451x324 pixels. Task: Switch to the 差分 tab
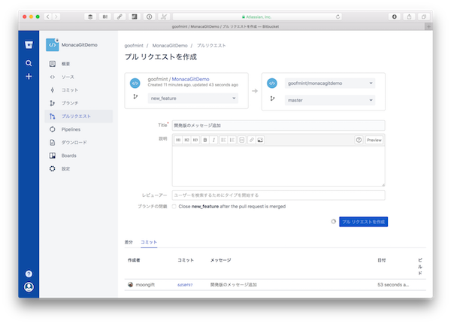click(x=129, y=242)
